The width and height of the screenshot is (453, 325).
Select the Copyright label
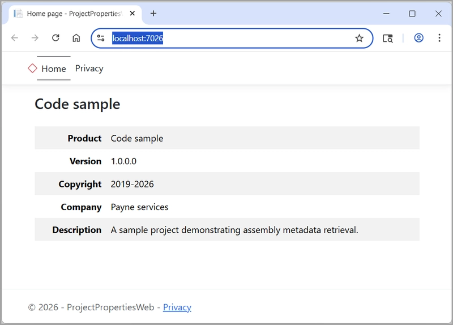point(80,185)
